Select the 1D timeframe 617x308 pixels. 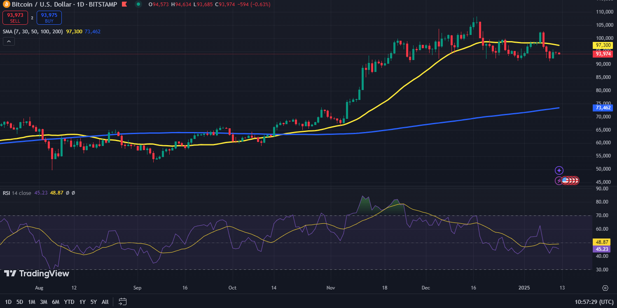click(x=9, y=301)
